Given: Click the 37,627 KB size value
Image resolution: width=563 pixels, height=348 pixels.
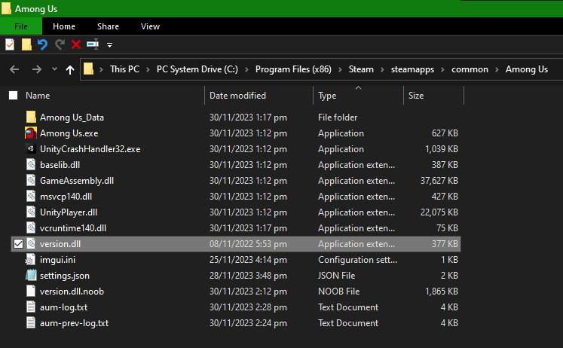Looking at the screenshot, I should 439,181.
